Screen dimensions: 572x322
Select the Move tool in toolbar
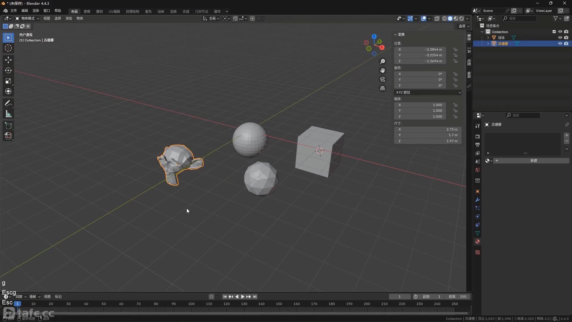8,60
